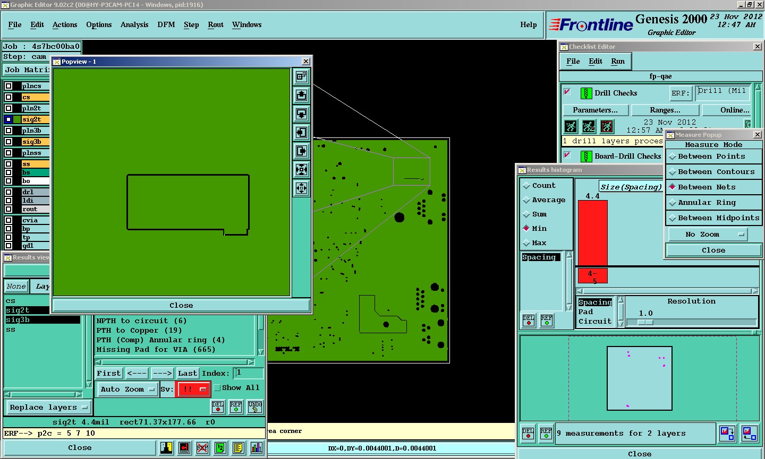Click the First results navigation button

109,374
